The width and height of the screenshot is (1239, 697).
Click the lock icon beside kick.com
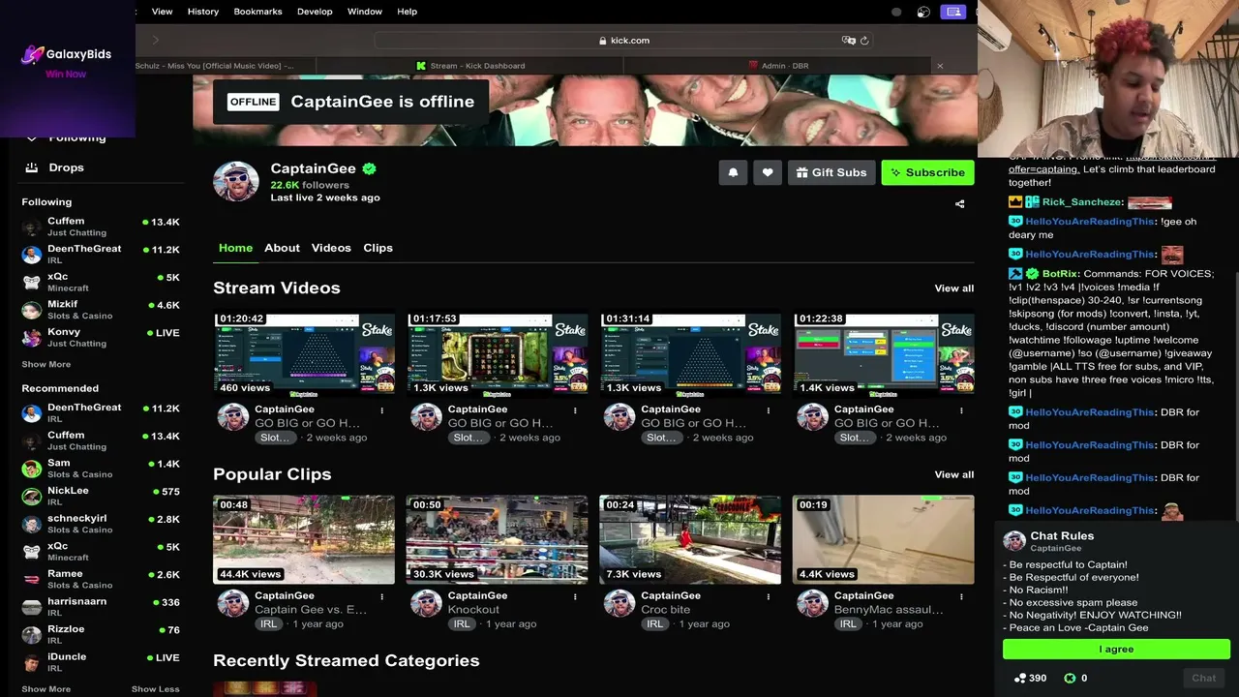[x=602, y=41]
